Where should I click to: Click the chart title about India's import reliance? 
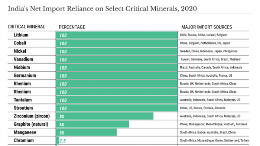point(103,9)
